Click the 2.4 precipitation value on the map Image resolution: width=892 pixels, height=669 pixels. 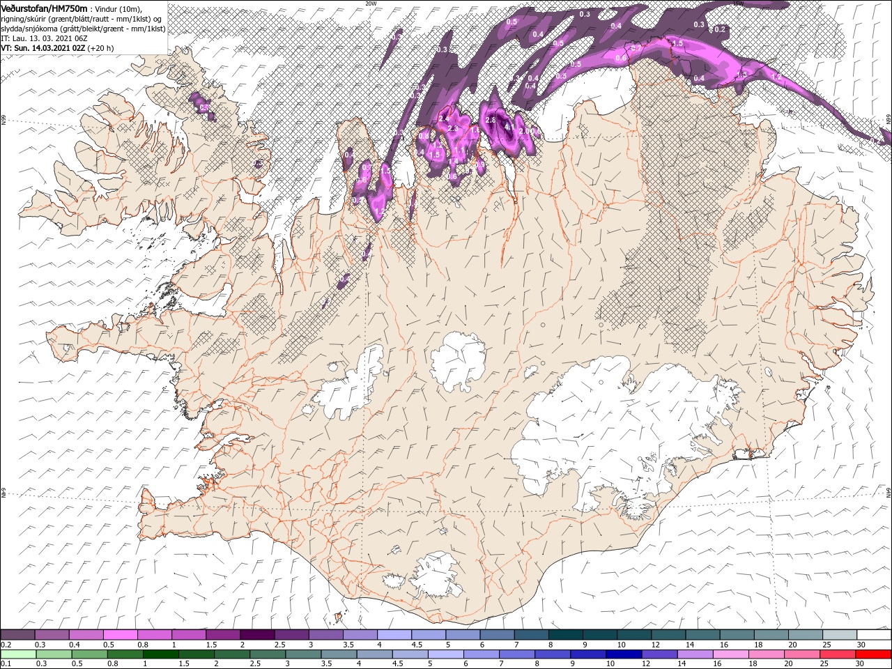point(444,118)
